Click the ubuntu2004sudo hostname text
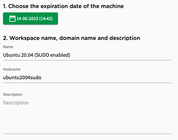 [x=22, y=78]
